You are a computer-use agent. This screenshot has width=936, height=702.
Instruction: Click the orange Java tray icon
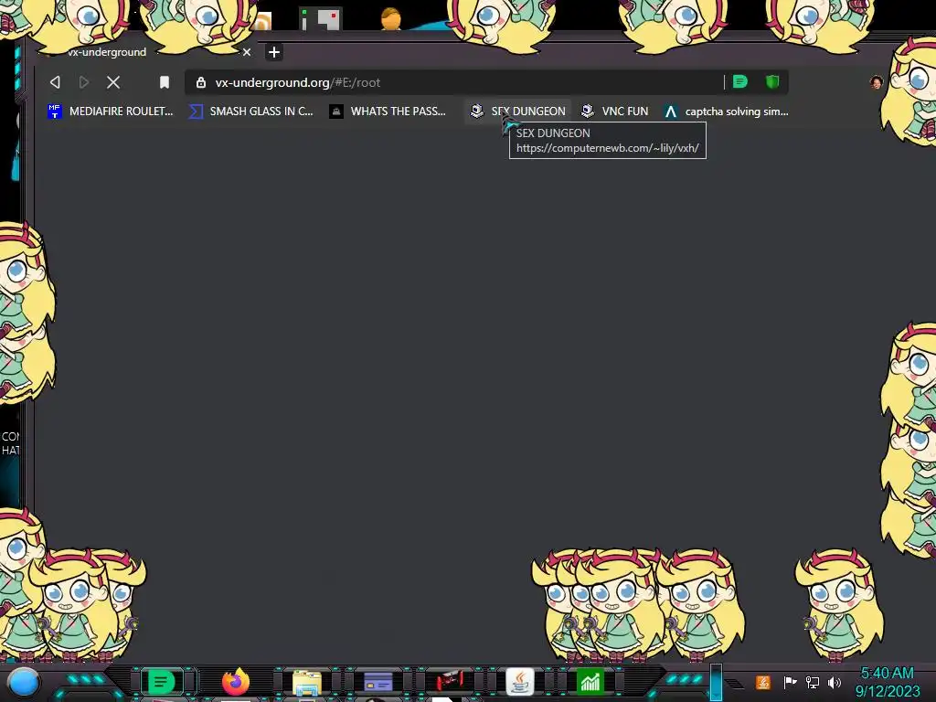click(x=763, y=682)
